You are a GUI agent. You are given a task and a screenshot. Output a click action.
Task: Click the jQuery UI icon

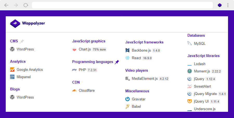click(190, 101)
